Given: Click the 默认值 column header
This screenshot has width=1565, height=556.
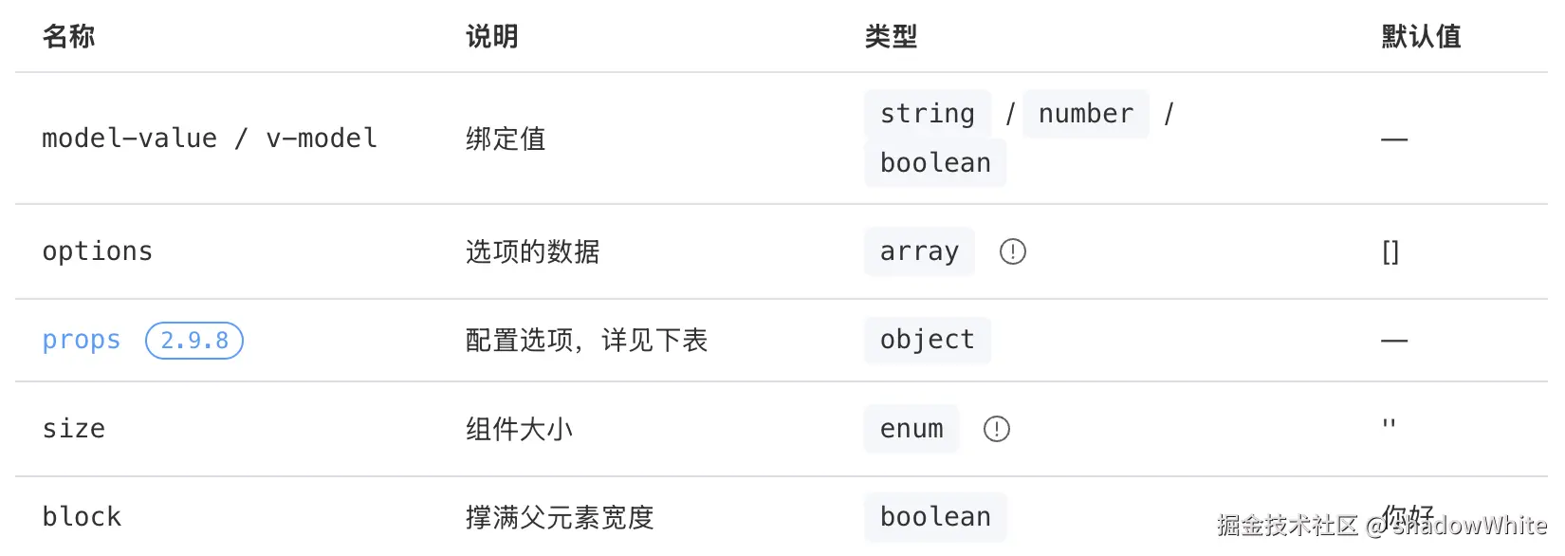Looking at the screenshot, I should click(1420, 37).
